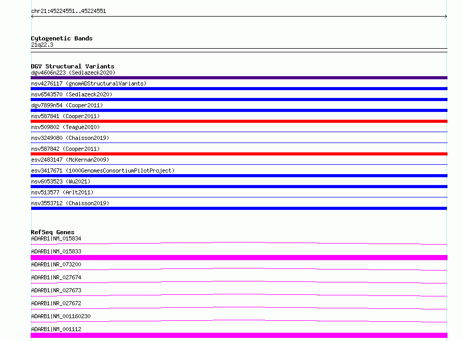Screen dimensions: 462x341
Task: Click the magenta exon bar under NM_015833
Action: (239, 258)
